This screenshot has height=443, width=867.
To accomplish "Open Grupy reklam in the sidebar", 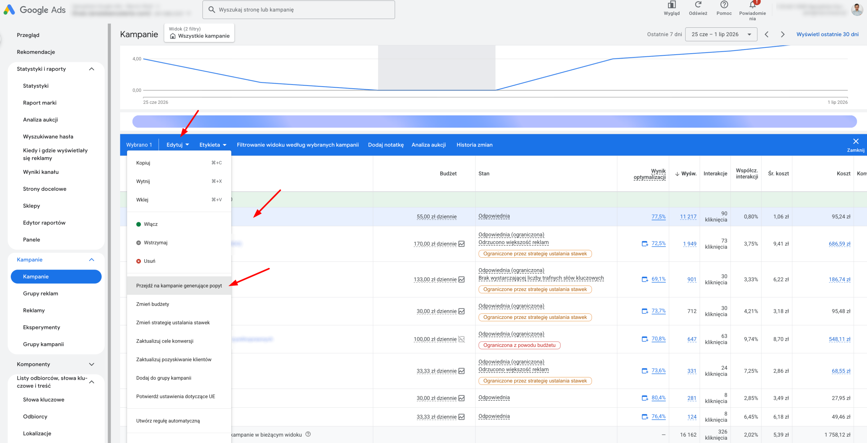I will 41,294.
